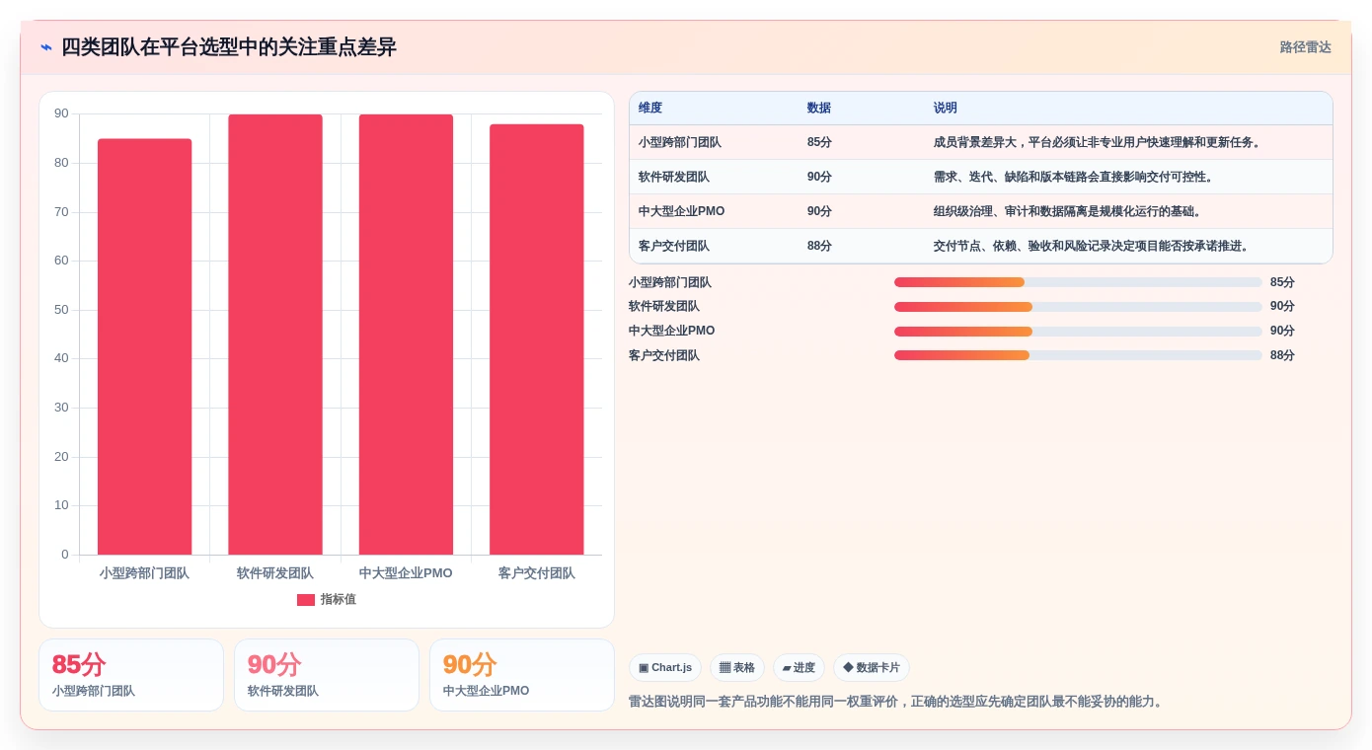This screenshot has height=750, width=1372.
Task: Select the 数据卡片 tag chip
Action: 872,668
